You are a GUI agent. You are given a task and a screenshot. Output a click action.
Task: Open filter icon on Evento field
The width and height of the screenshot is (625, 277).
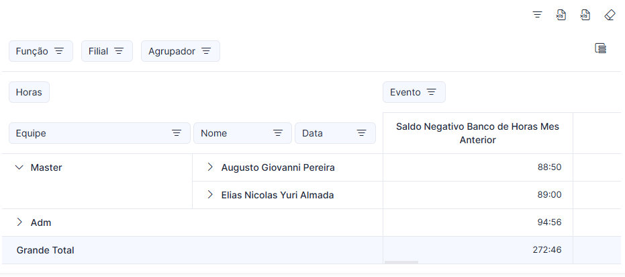click(431, 92)
